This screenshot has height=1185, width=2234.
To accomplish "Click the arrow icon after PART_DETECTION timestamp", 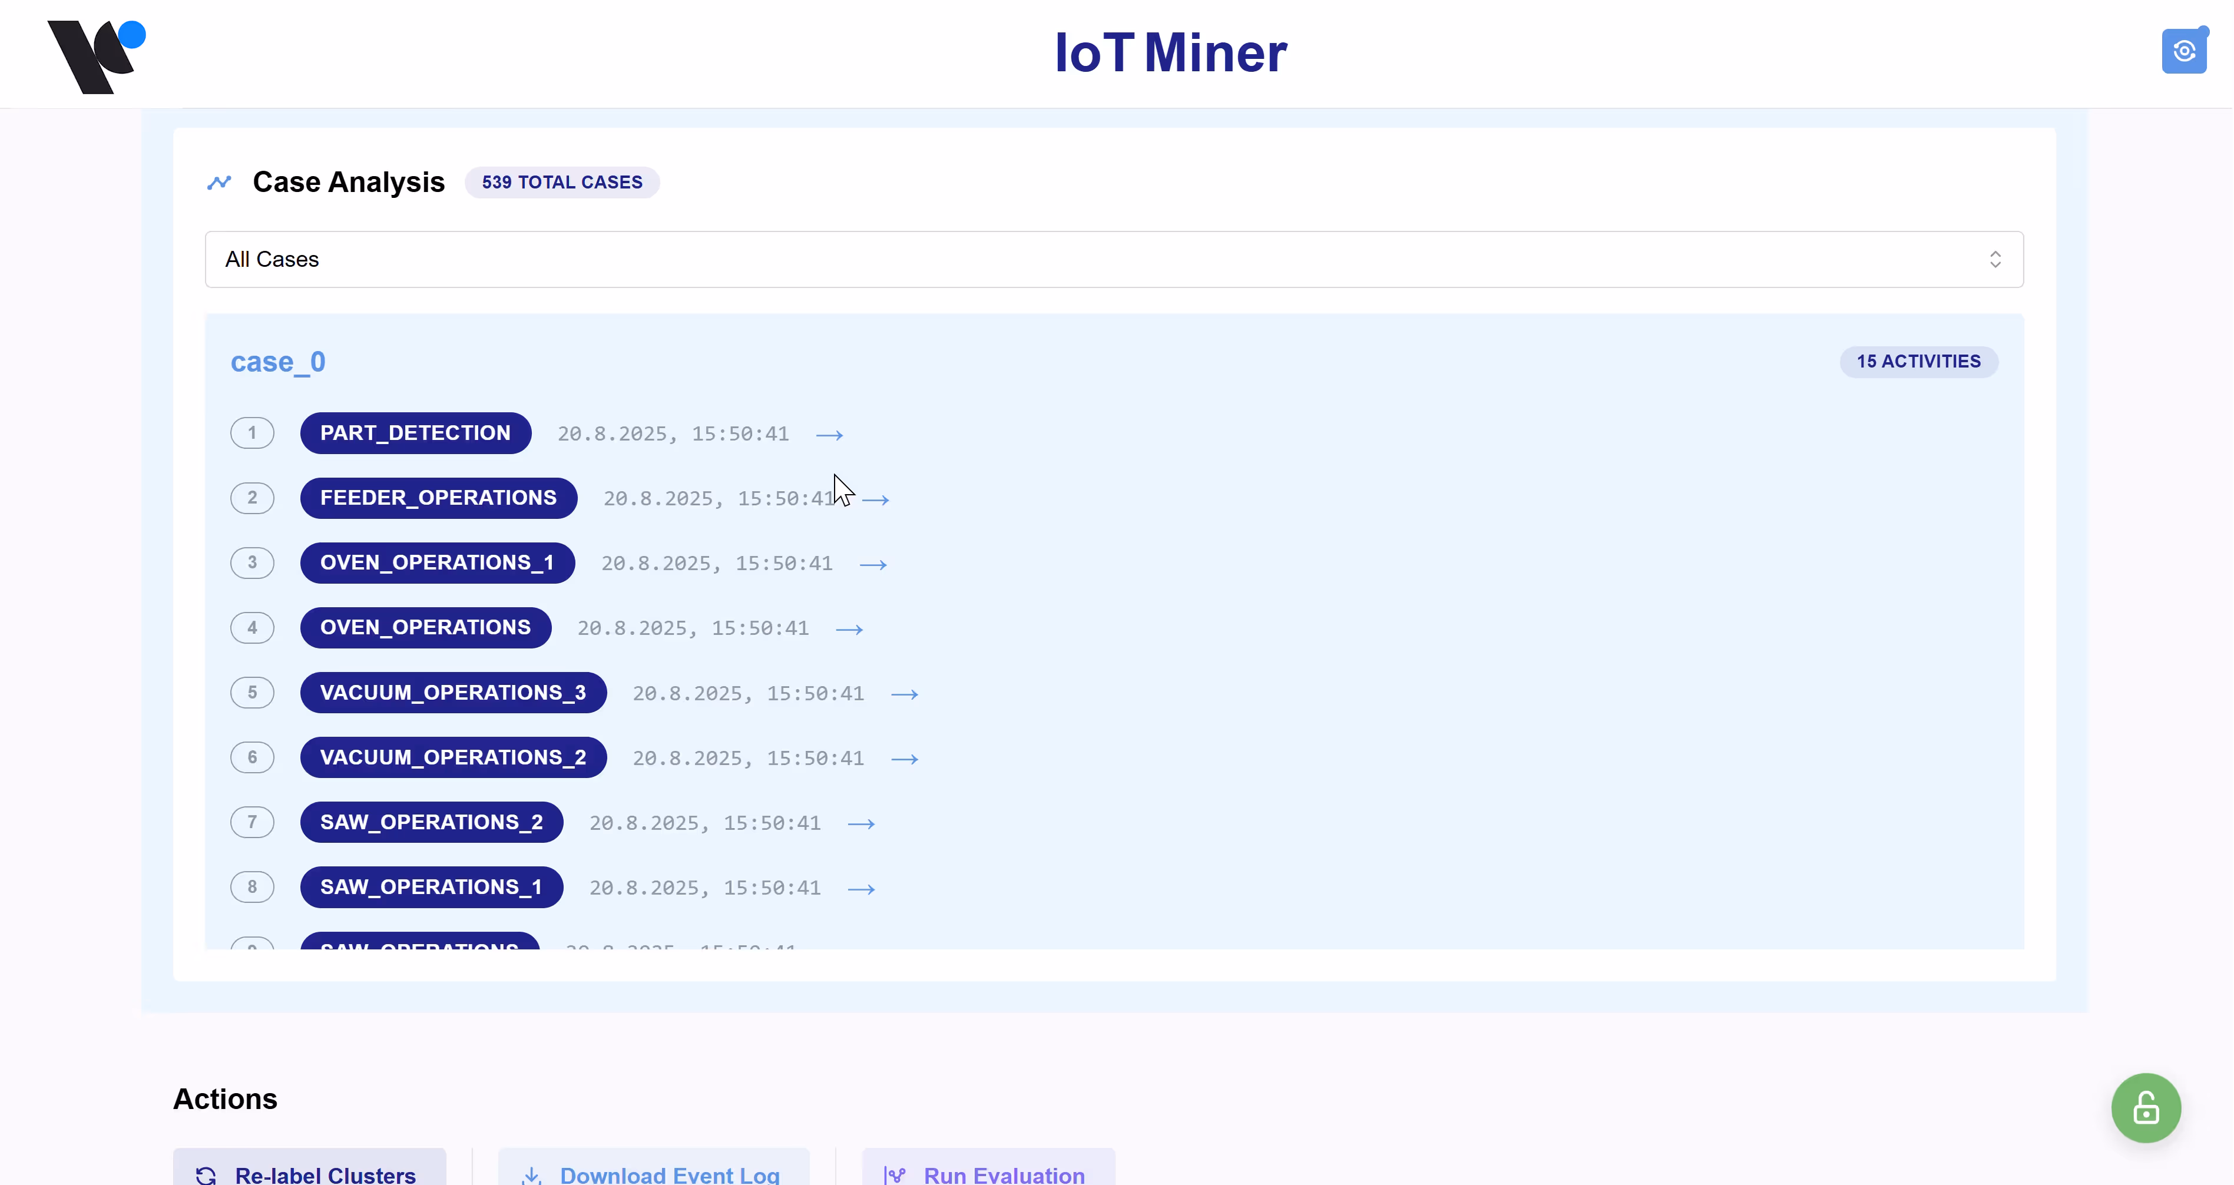I will click(829, 433).
